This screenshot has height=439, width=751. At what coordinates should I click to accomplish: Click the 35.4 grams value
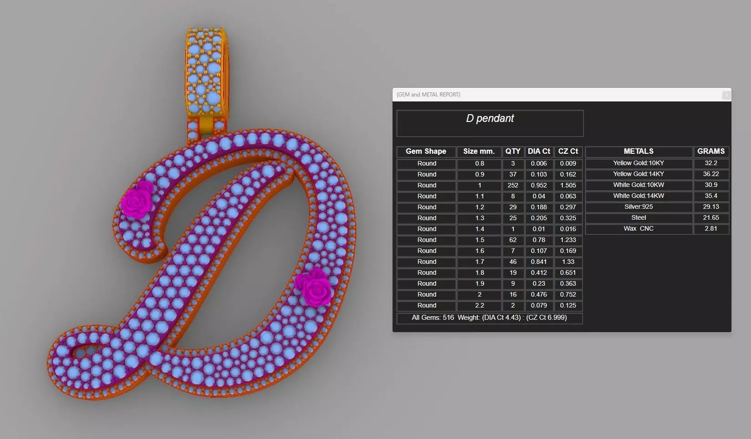coord(711,196)
